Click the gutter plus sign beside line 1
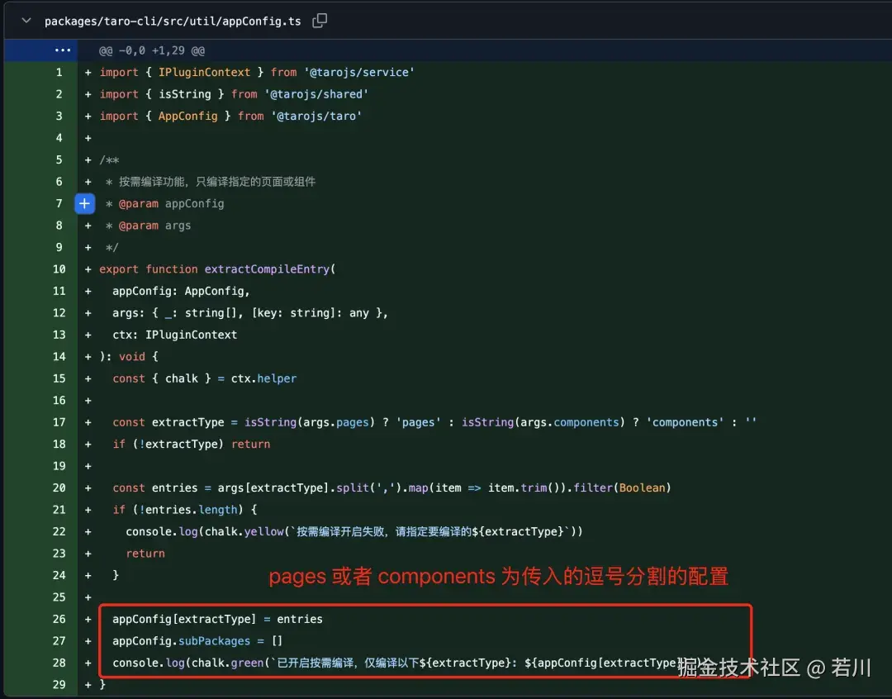Screen dimensions: 892x699 point(87,72)
